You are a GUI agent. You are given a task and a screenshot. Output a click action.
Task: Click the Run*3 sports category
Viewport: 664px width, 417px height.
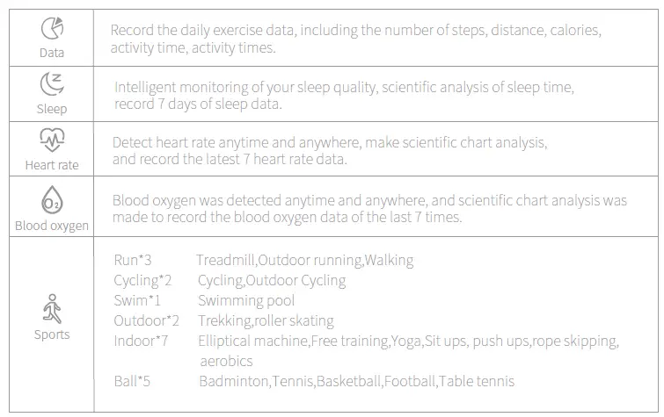(x=133, y=260)
